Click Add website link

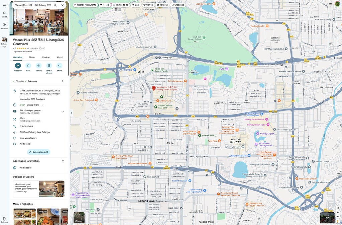pos(26,168)
